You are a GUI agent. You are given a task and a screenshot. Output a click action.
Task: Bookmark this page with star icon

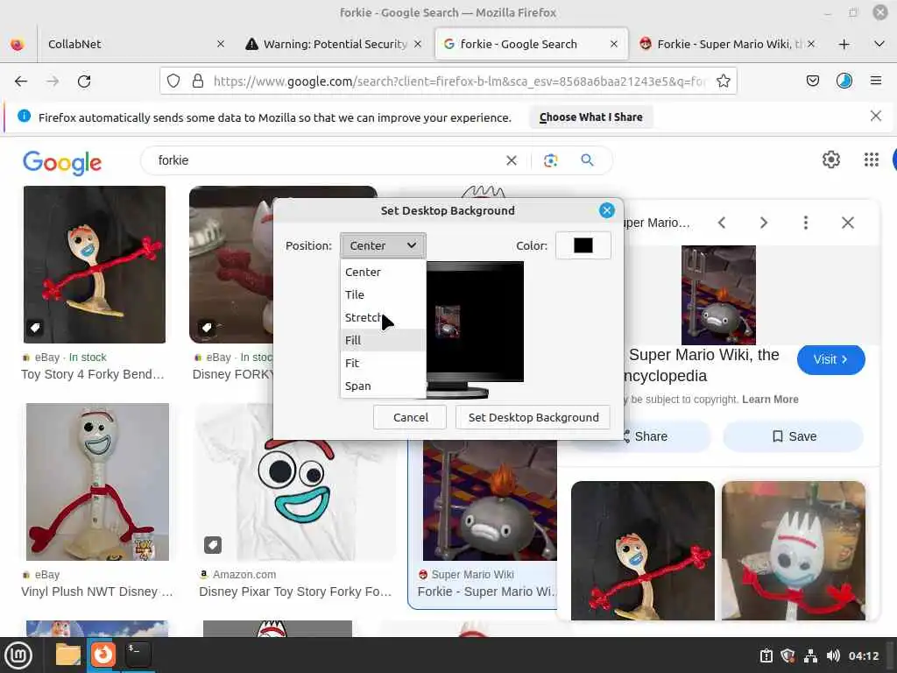click(723, 81)
